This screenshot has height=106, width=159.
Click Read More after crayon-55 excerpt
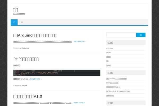coord(36,79)
